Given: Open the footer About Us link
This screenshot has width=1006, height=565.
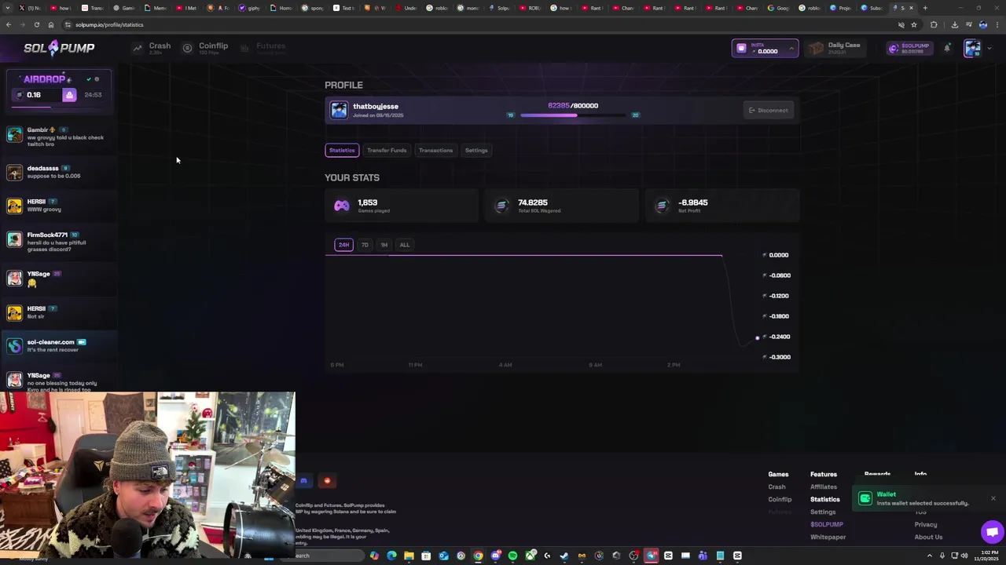Looking at the screenshot, I should (928, 537).
